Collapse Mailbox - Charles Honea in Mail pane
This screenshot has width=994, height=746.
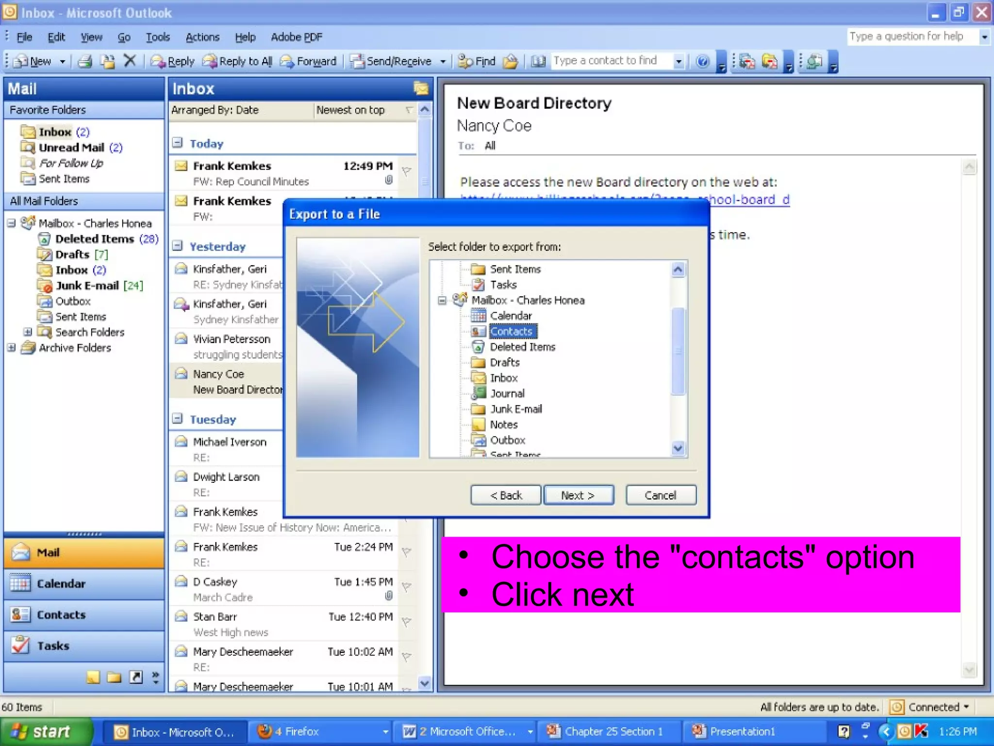11,223
